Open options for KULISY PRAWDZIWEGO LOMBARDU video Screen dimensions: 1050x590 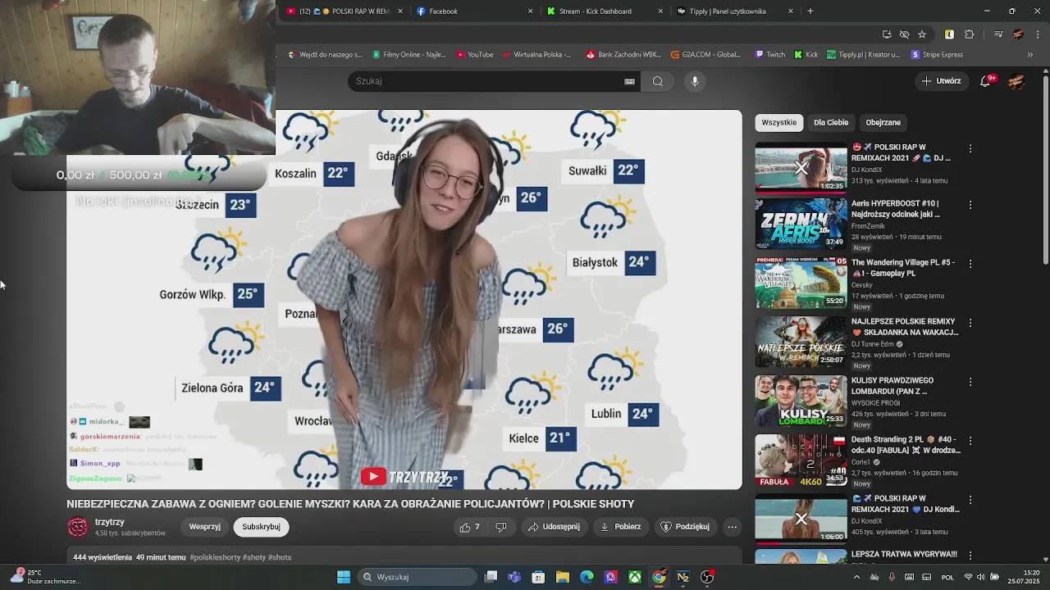pos(970,382)
